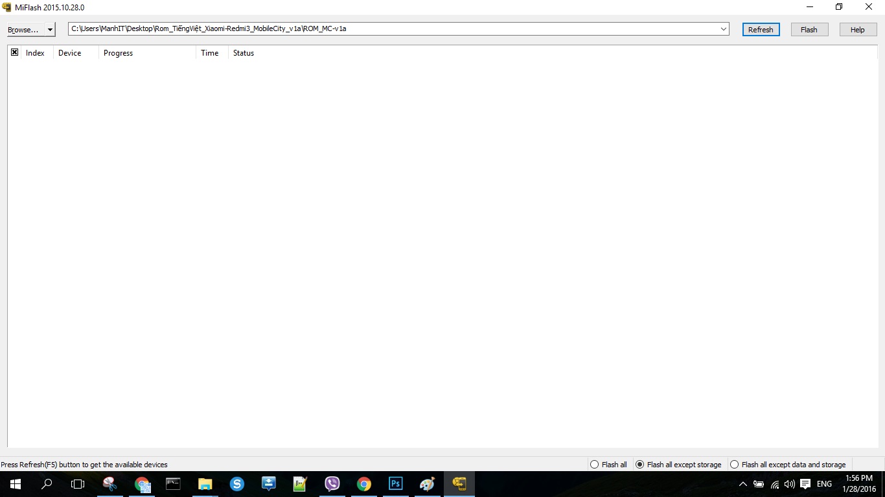Viewport: 885px width, 497px height.
Task: Click the Flash button
Action: (809, 30)
